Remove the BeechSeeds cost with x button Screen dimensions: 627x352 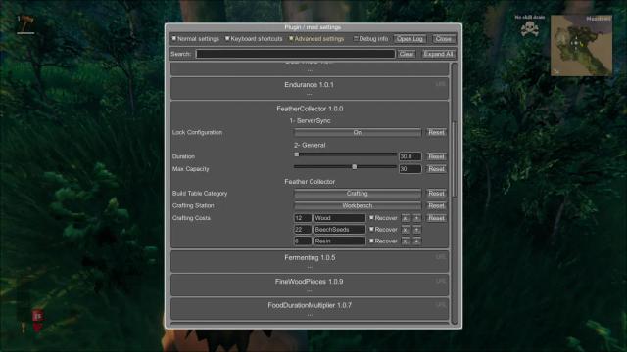coord(405,230)
